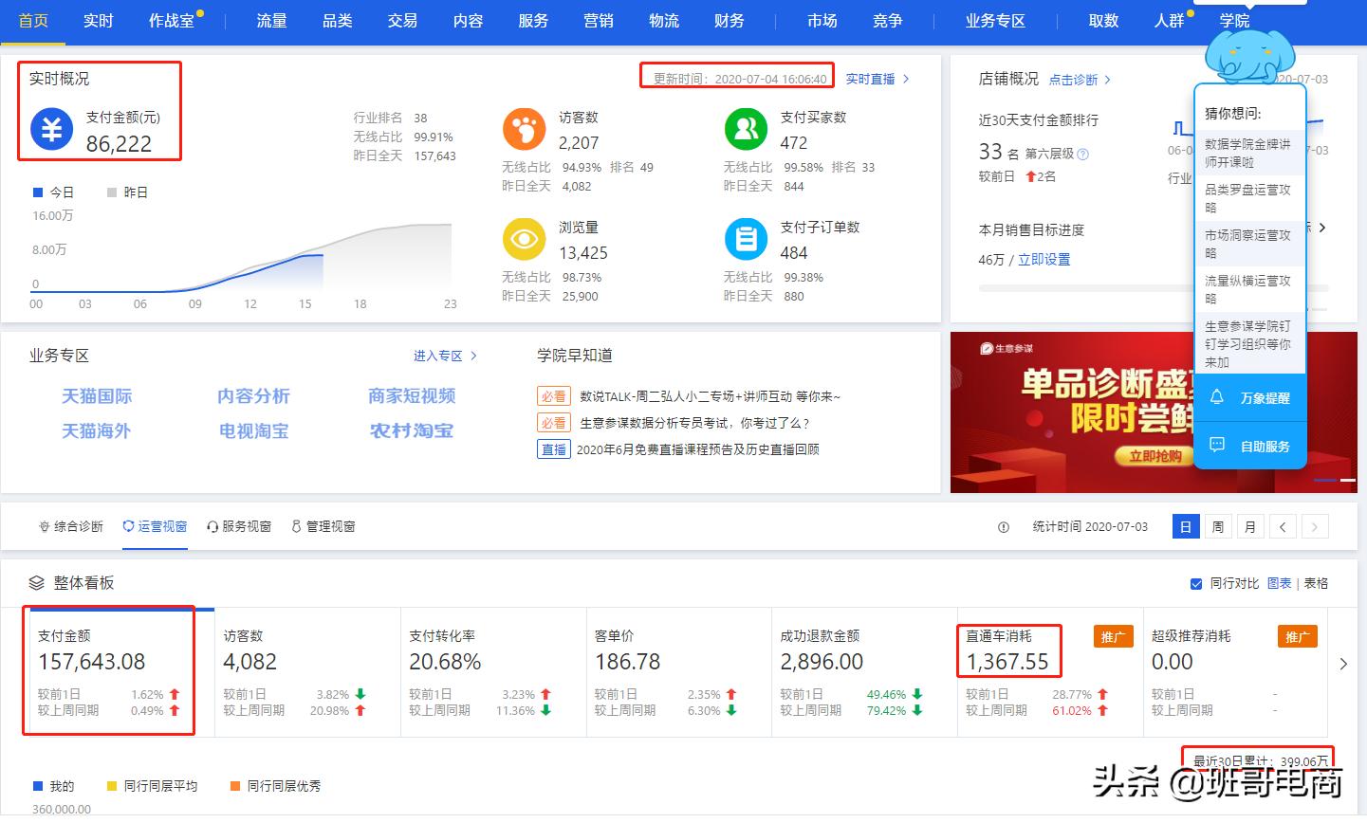The height and width of the screenshot is (823, 1367).
Task: Click 立即设置 for the monthly sales target
Action: coord(1044,259)
